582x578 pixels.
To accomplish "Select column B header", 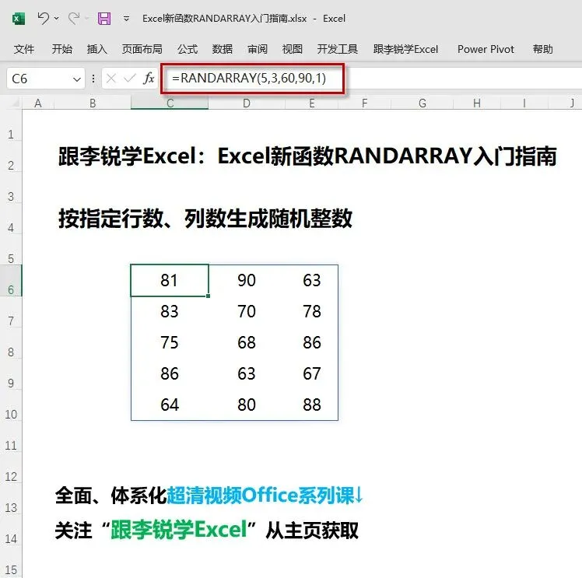I will tap(93, 103).
